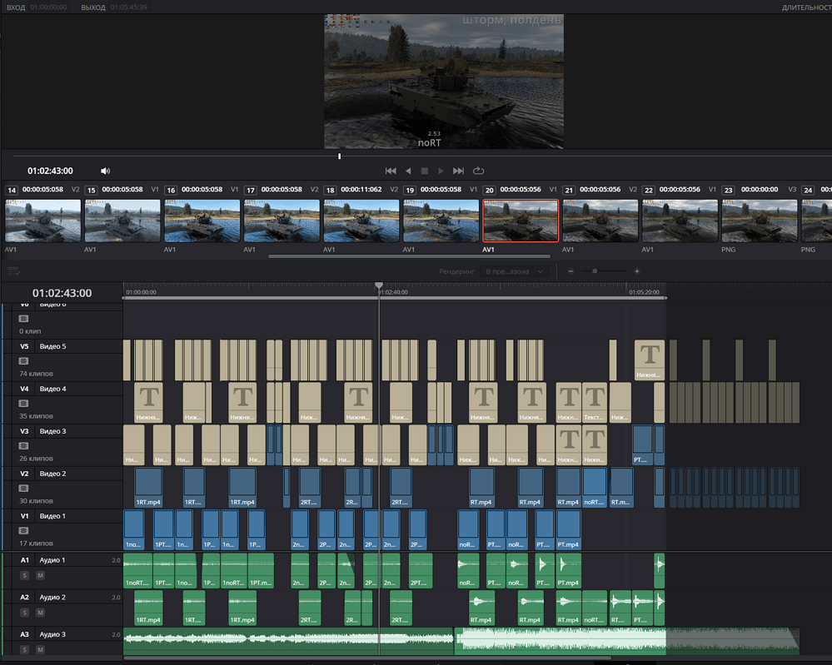Solo the Аудио 1 track
832x665 pixels.
click(x=24, y=576)
